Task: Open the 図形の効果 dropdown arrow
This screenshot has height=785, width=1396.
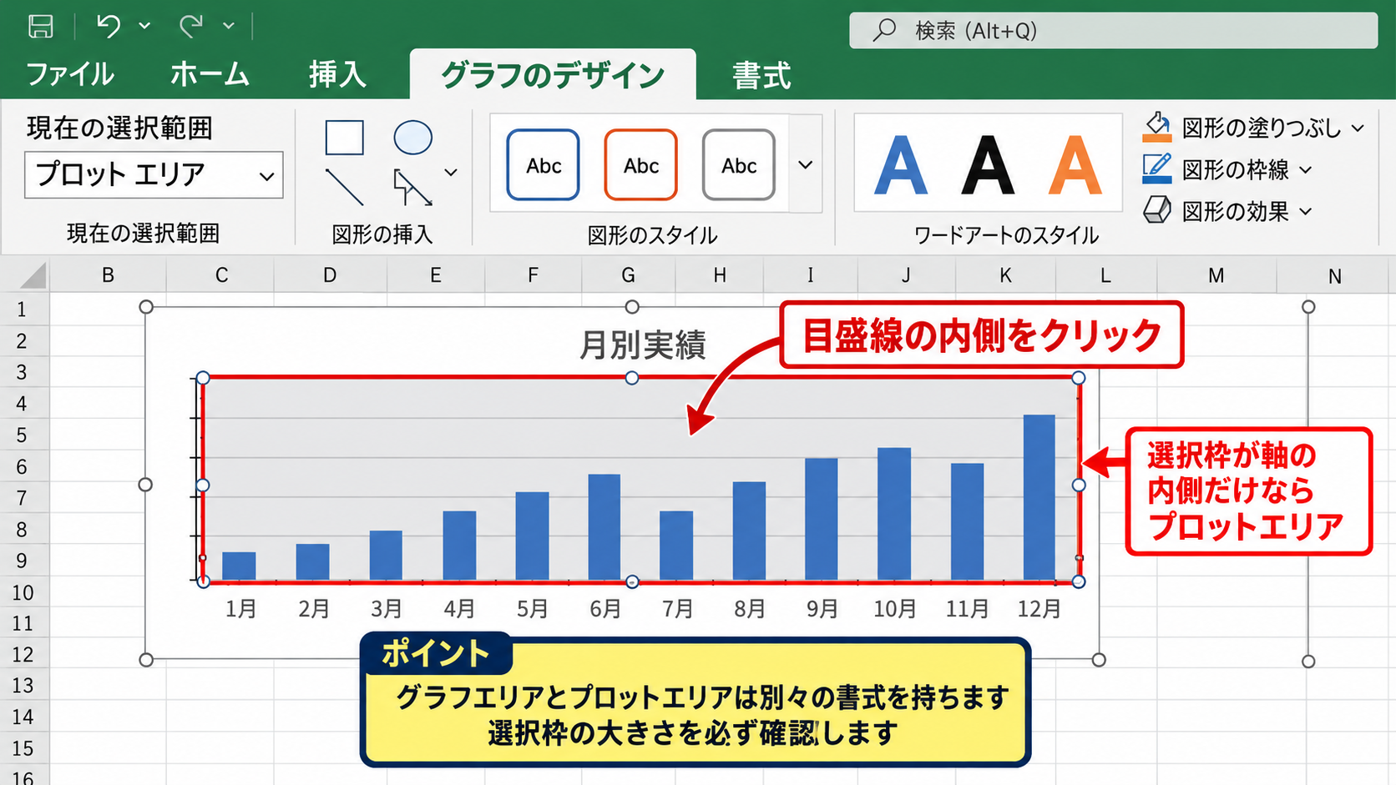Action: pyautogui.click(x=1306, y=212)
